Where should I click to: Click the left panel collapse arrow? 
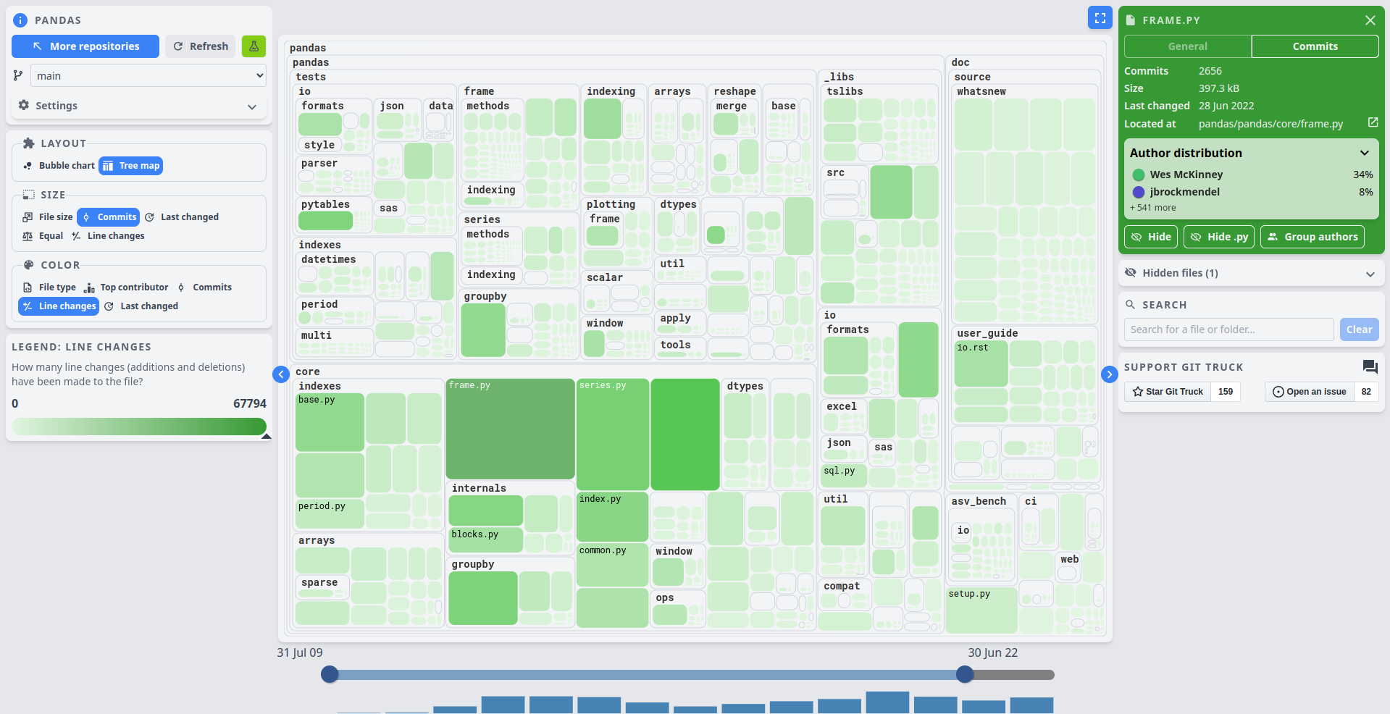point(281,374)
